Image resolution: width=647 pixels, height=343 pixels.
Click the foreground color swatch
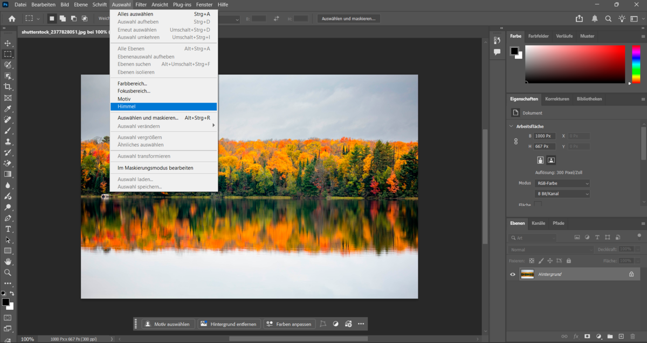[x=5, y=303]
